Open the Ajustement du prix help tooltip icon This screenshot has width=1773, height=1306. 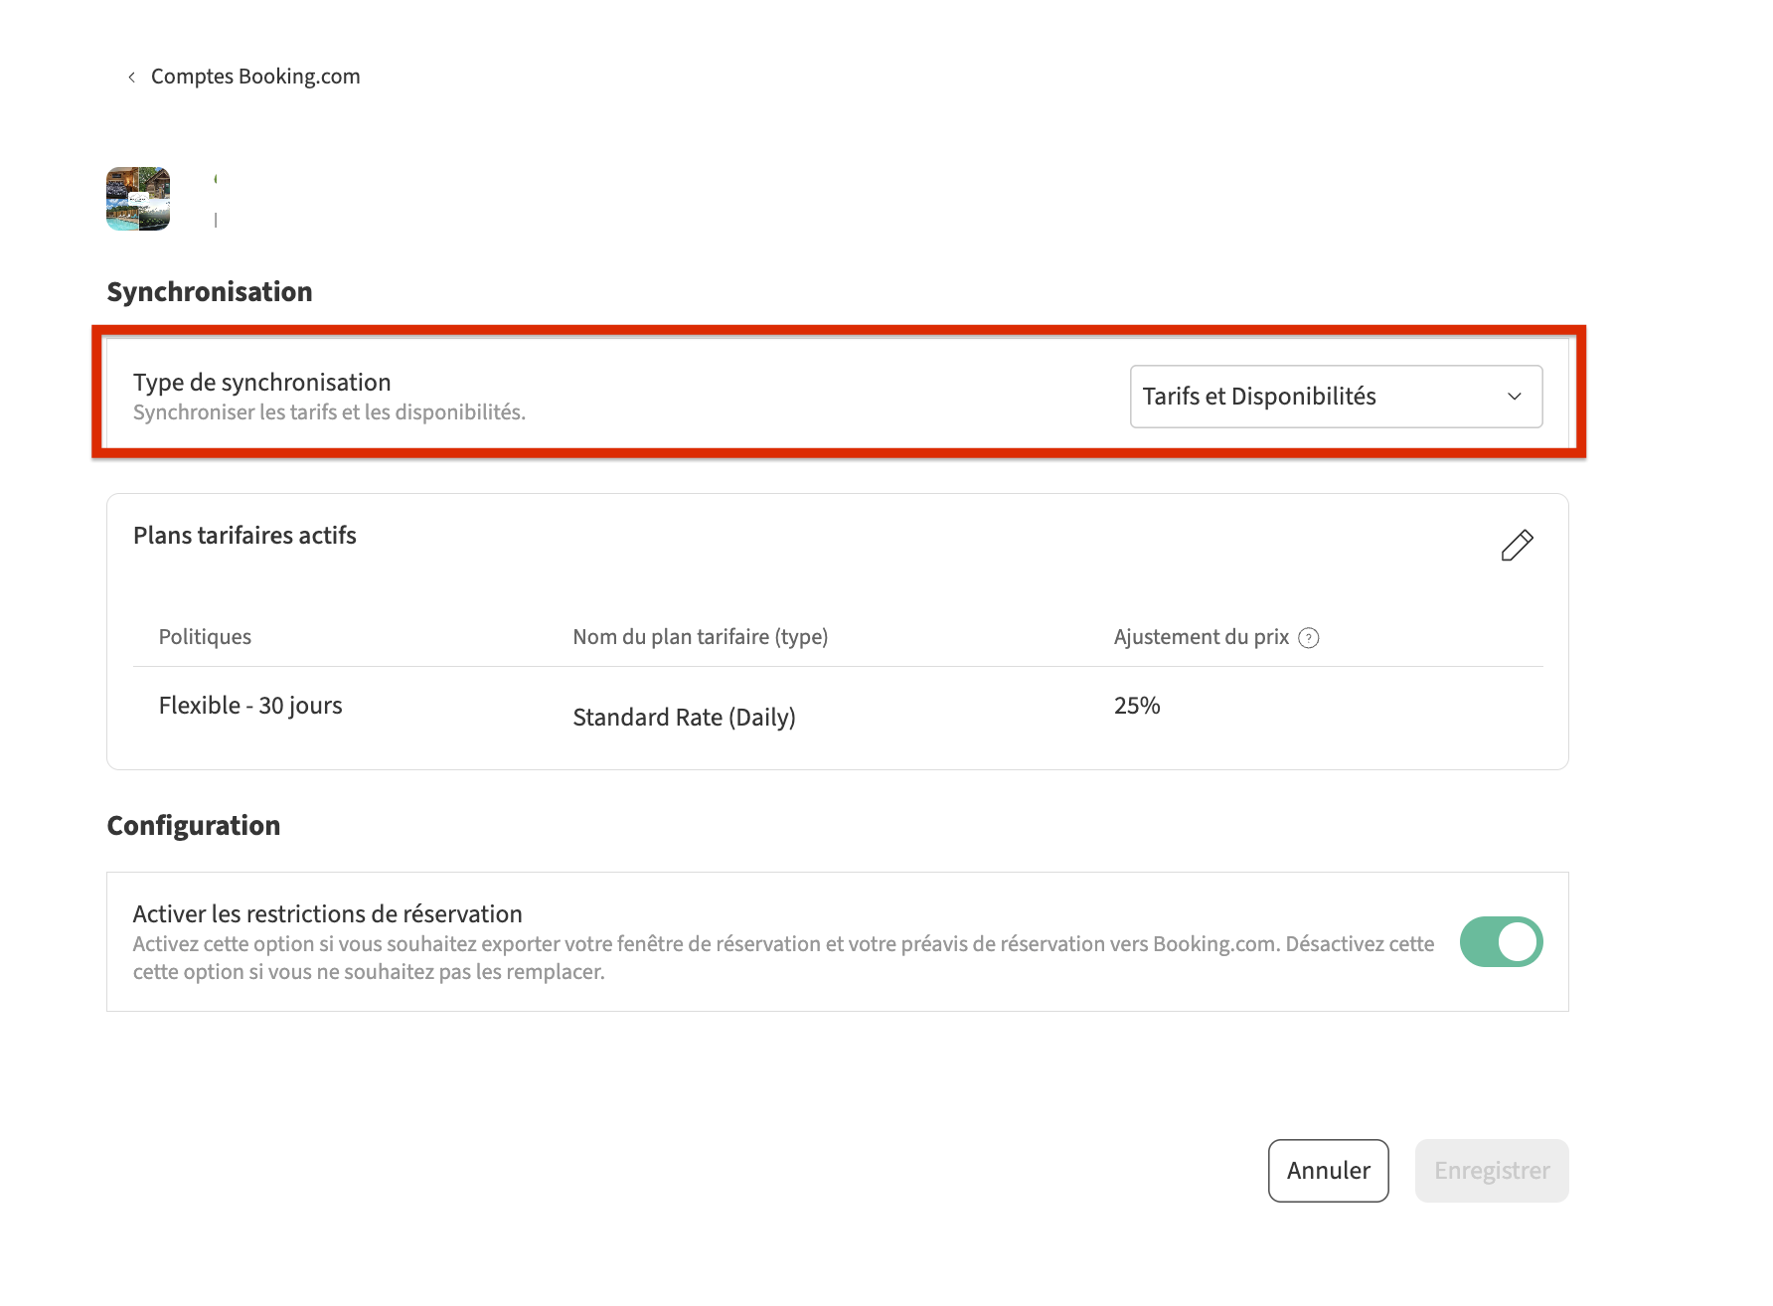(1309, 638)
